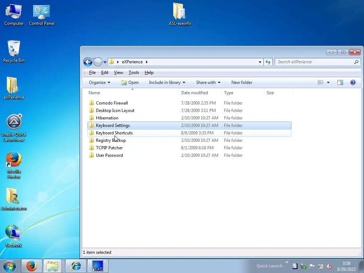
Task: Select the Desktop Icon Layout folder
Action: tap(189, 110)
